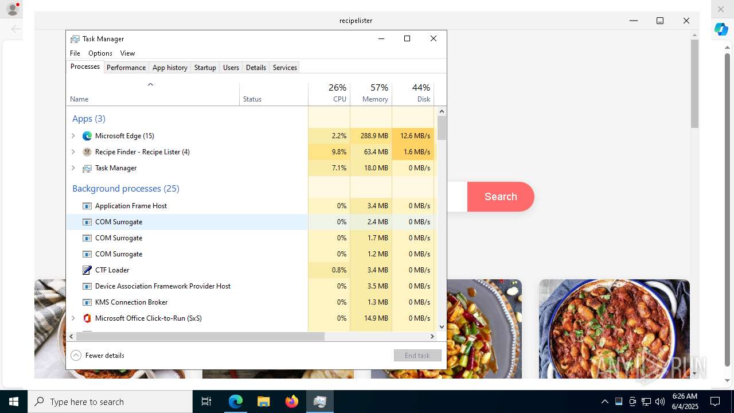Expand the Microsoft Edge process group
Screen dimensions: 734x413
click(73, 136)
